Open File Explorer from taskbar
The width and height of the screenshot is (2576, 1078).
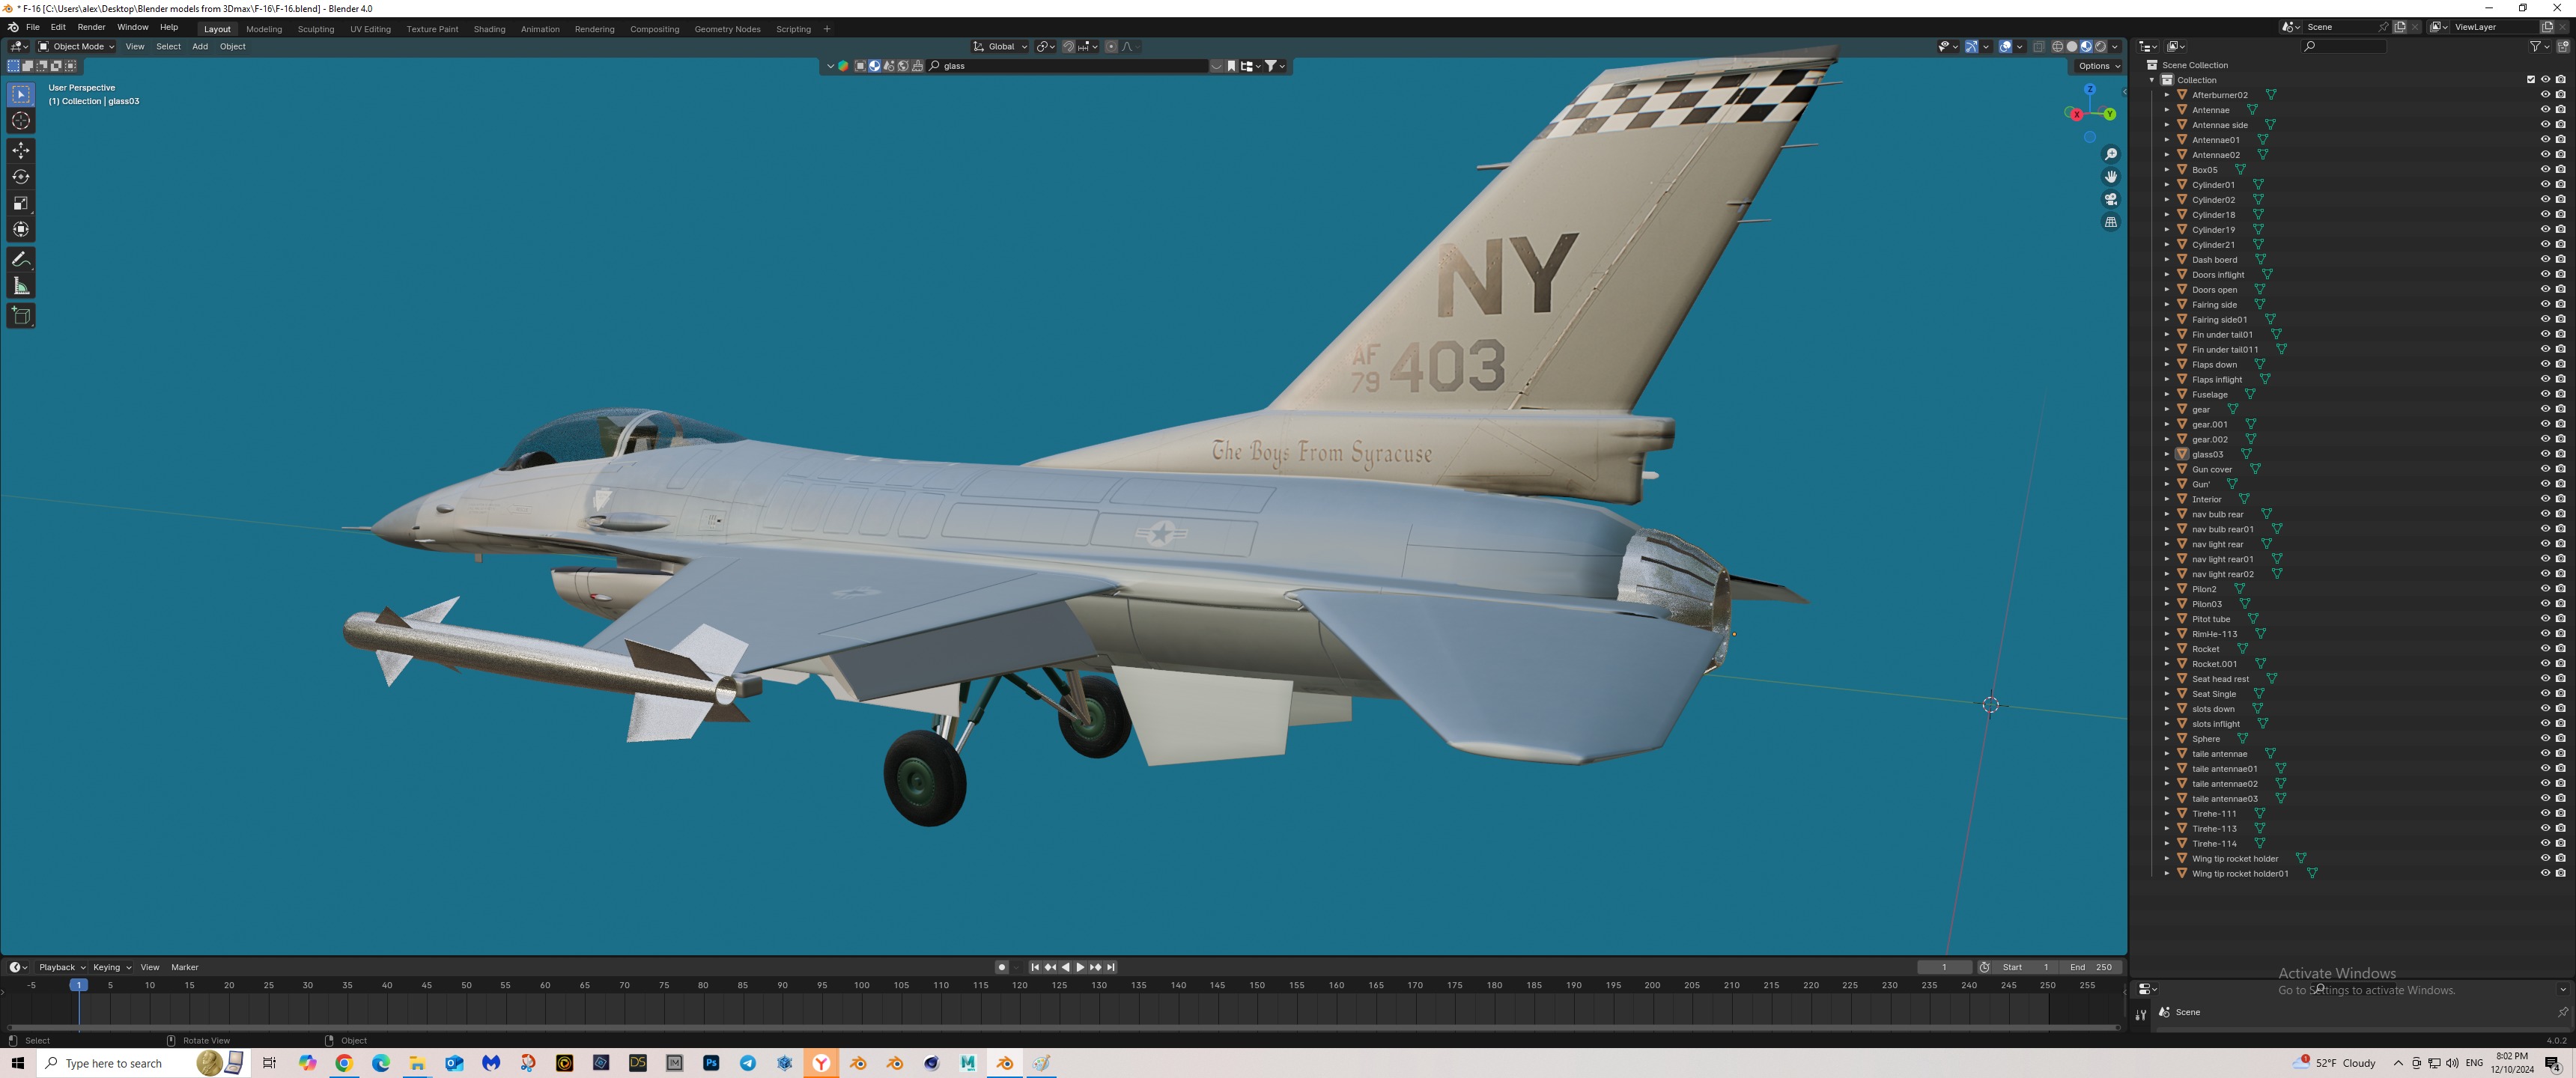[x=417, y=1063]
